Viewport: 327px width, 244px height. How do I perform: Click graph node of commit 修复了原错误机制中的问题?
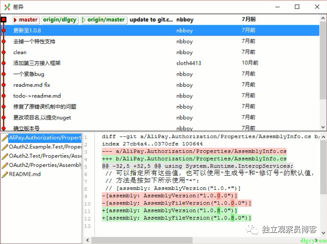click(x=3, y=106)
